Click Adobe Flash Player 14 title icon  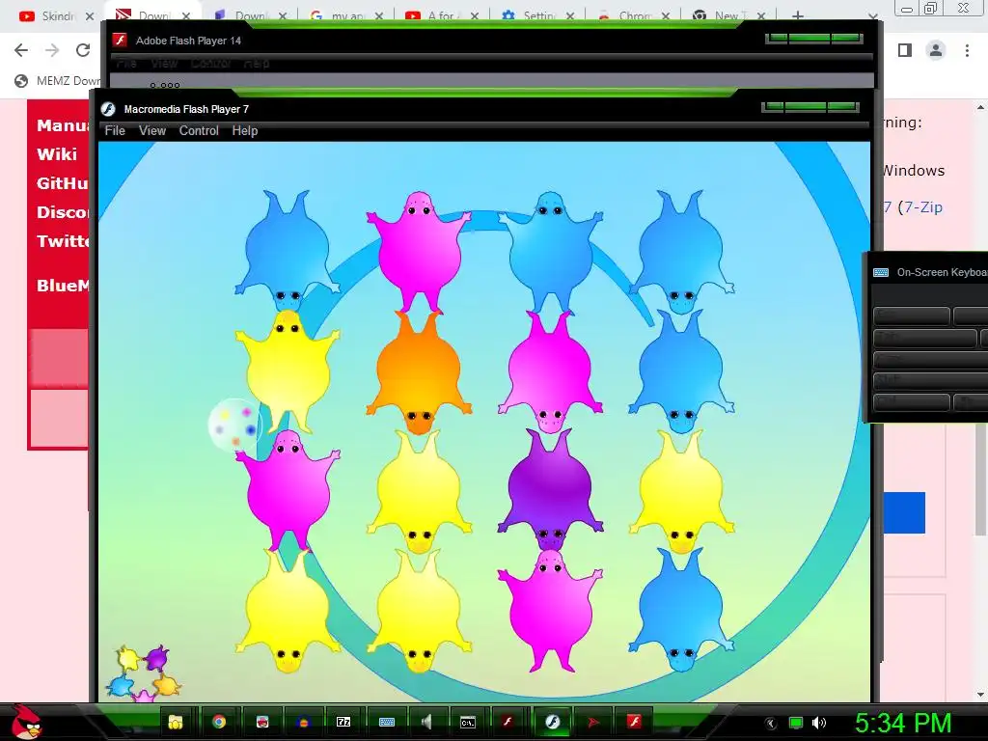(120, 41)
